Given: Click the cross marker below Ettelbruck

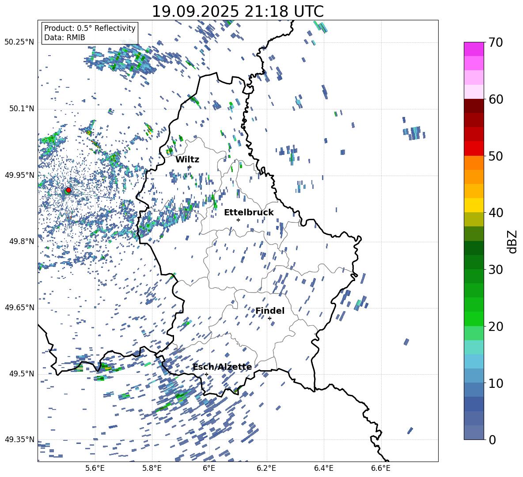Looking at the screenshot, I should pos(238,220).
